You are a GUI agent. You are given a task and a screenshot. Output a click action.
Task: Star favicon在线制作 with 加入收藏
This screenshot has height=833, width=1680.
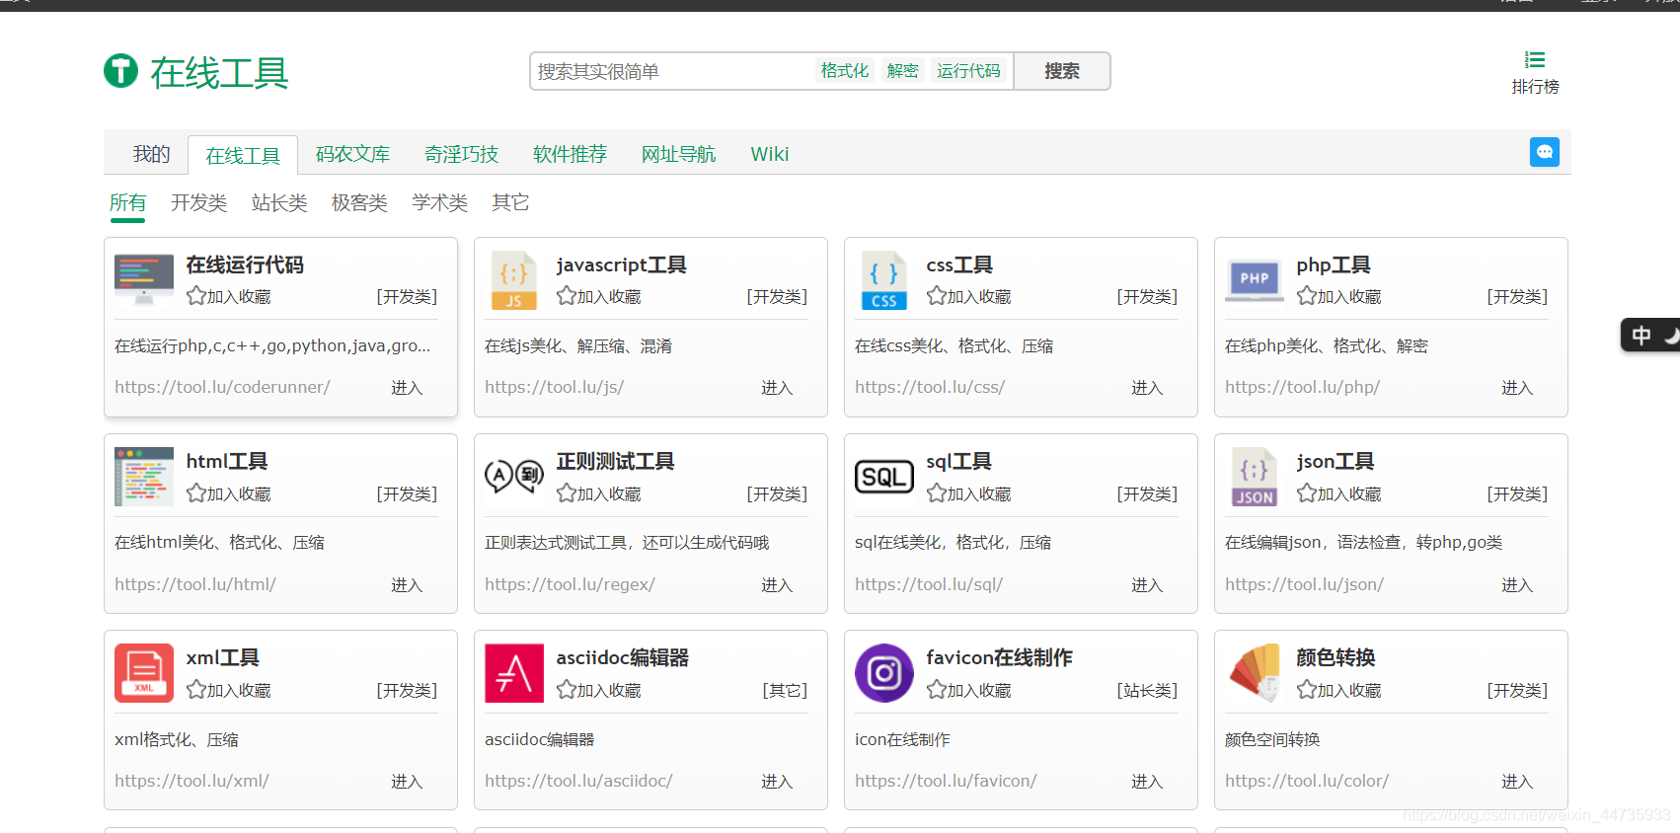pos(969,690)
